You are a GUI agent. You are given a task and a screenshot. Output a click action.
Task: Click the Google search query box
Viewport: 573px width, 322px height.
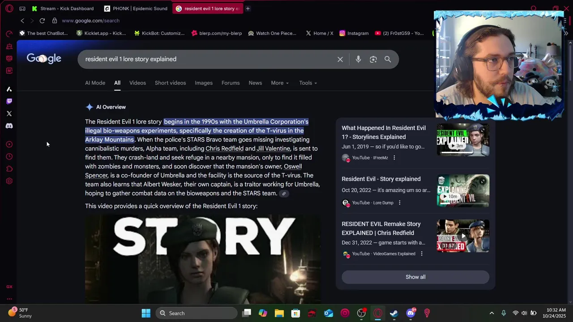[x=208, y=59]
